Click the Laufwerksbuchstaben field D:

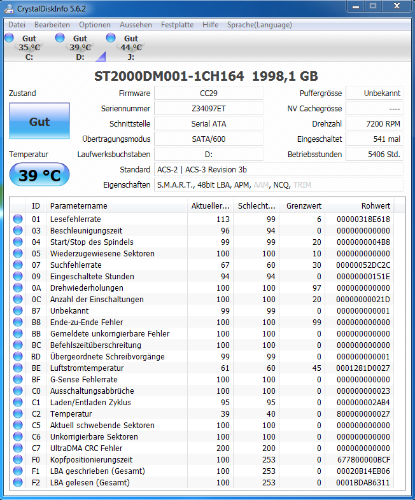[x=209, y=155]
